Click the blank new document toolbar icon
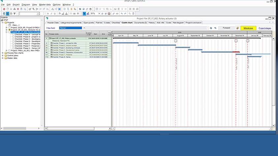The height and width of the screenshot is (156, 278). click(x=8, y=9)
